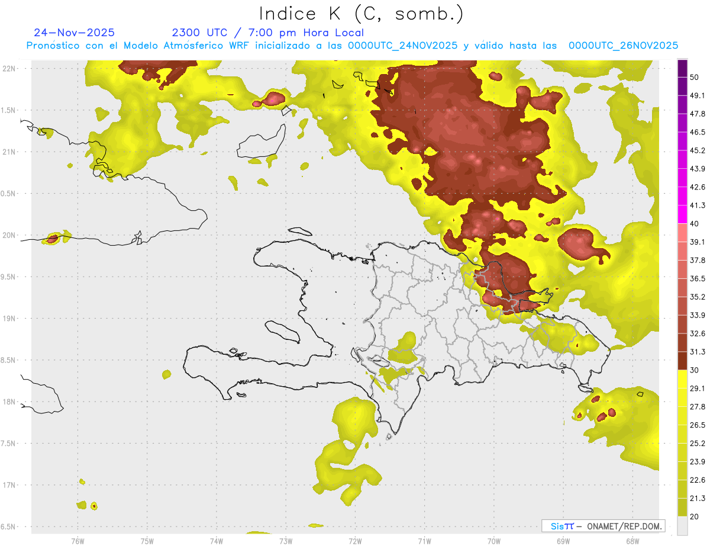Click the "75W" longitude label
This screenshot has width=710, height=549.
[147, 541]
